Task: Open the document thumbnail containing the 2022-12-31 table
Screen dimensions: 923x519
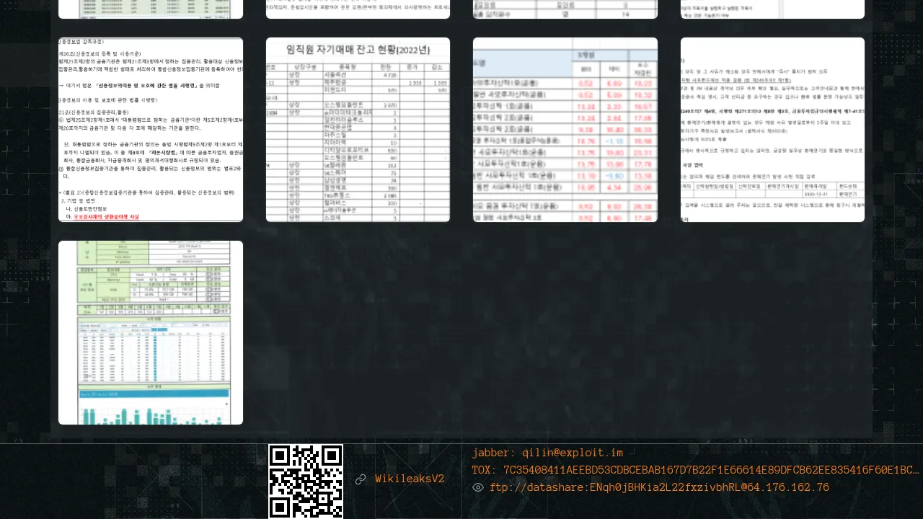Action: tap(772, 130)
